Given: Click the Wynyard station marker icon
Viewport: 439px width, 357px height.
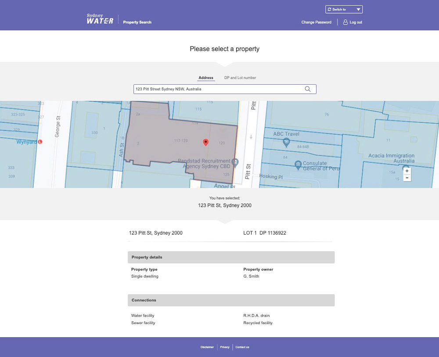Looking at the screenshot, I should pyautogui.click(x=40, y=142).
